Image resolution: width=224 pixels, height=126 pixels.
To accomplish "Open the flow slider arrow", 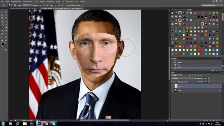I will click(x=59, y=5).
